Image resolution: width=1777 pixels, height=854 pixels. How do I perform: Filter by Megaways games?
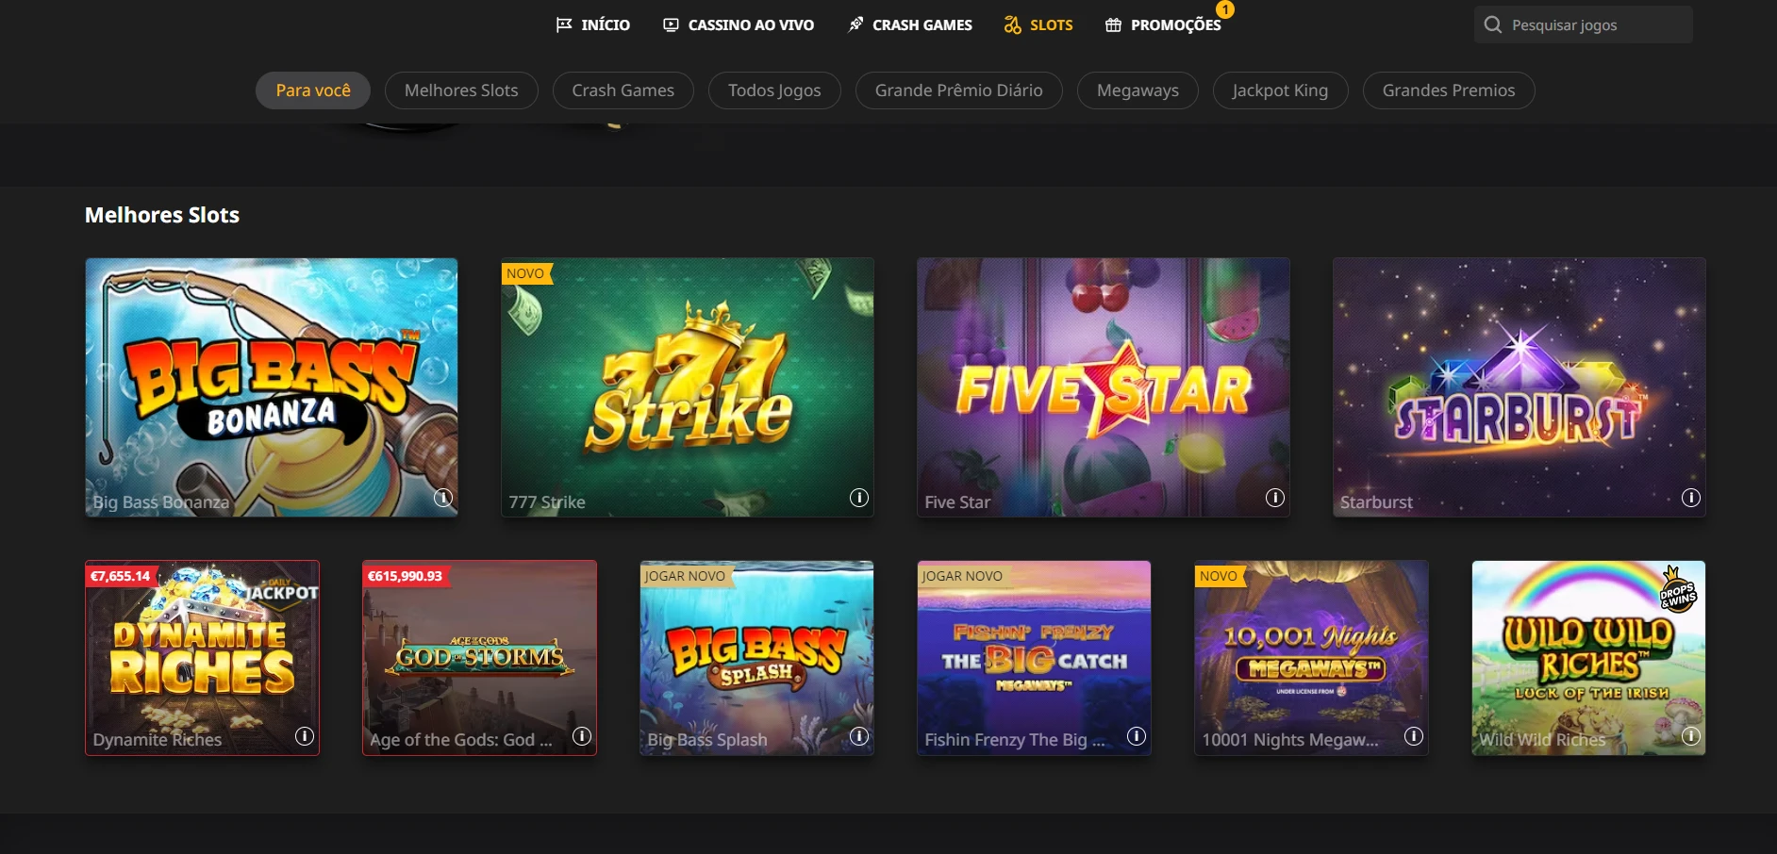[x=1138, y=90]
